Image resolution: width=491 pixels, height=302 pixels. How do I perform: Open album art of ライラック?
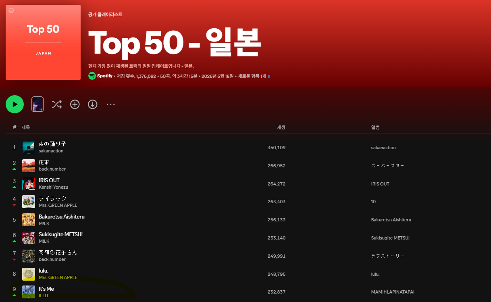(x=29, y=202)
